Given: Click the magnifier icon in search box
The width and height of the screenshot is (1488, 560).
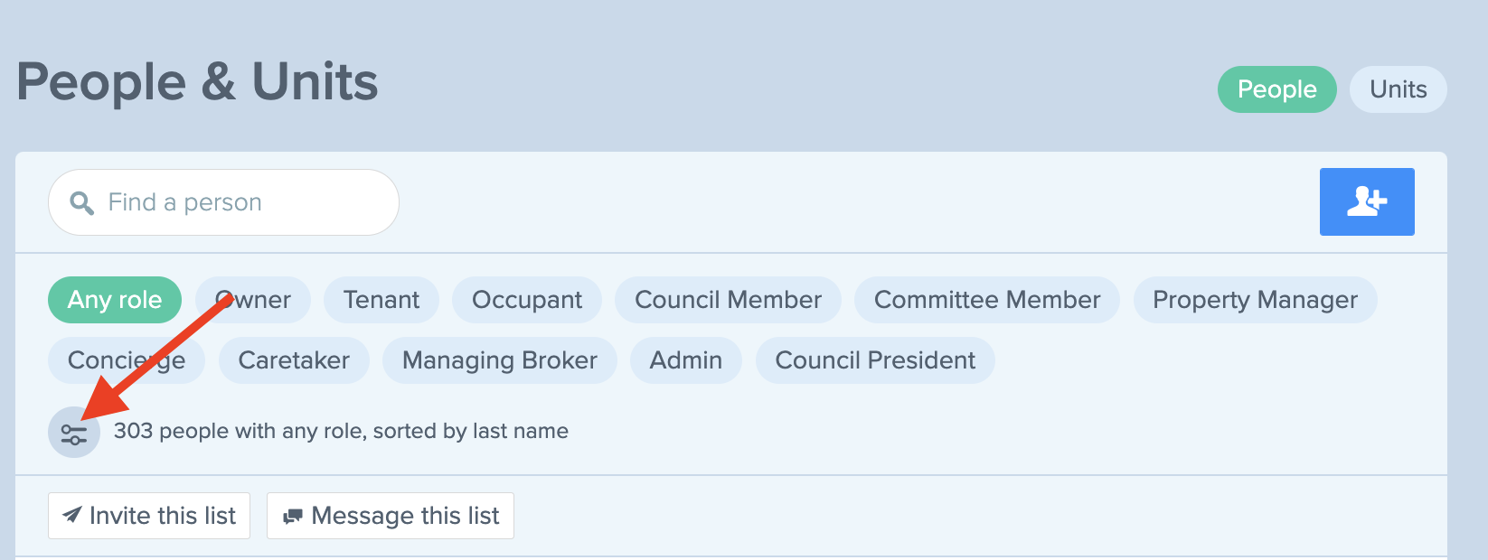Looking at the screenshot, I should click(x=82, y=203).
